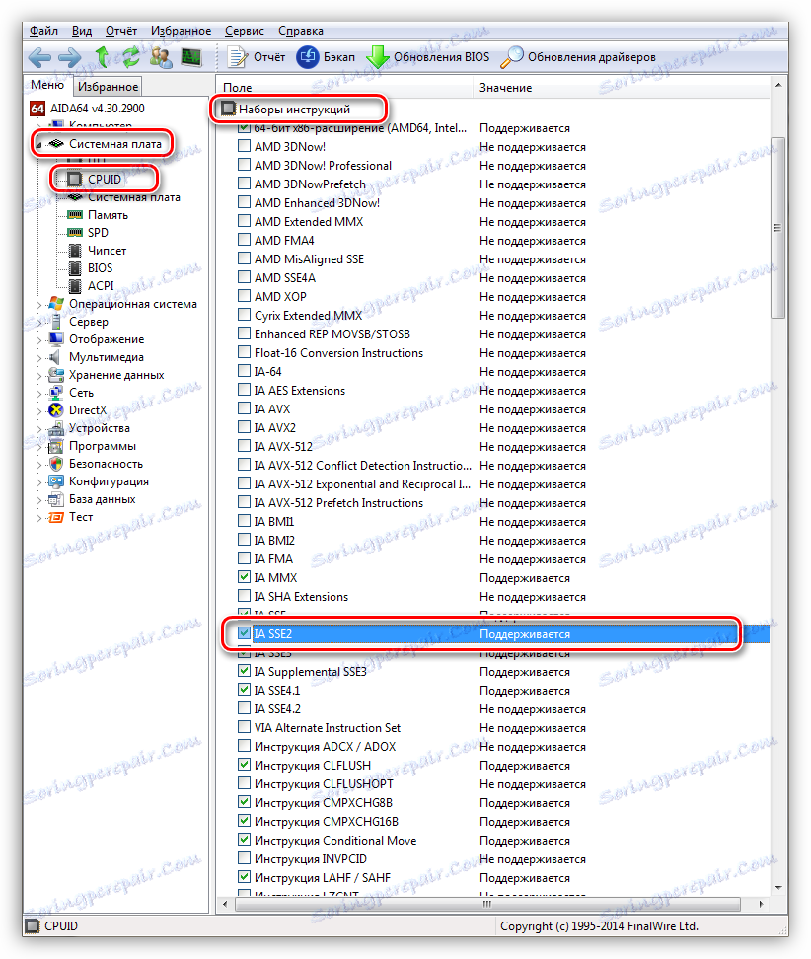Expand the Тест node

coord(39,518)
